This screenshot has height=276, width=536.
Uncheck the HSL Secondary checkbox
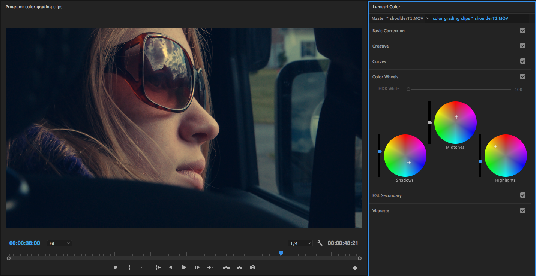click(x=522, y=195)
